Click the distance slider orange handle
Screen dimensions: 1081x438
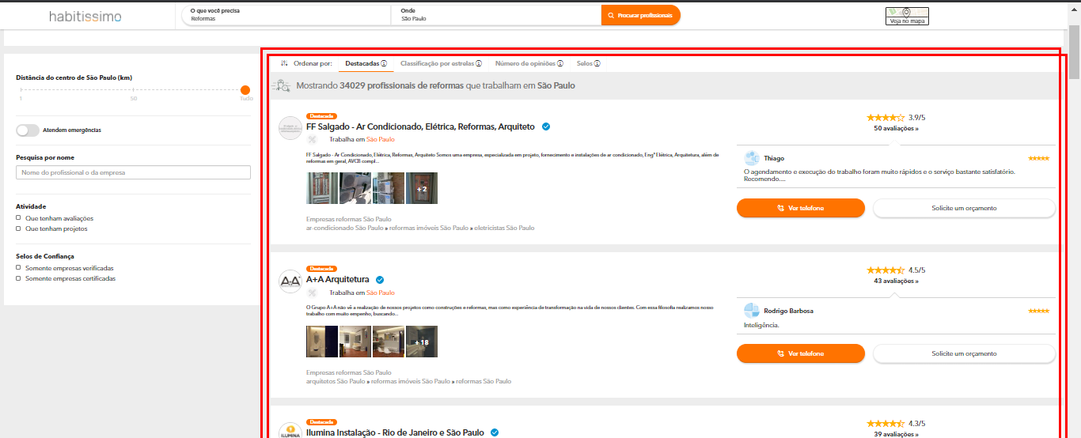tap(245, 90)
